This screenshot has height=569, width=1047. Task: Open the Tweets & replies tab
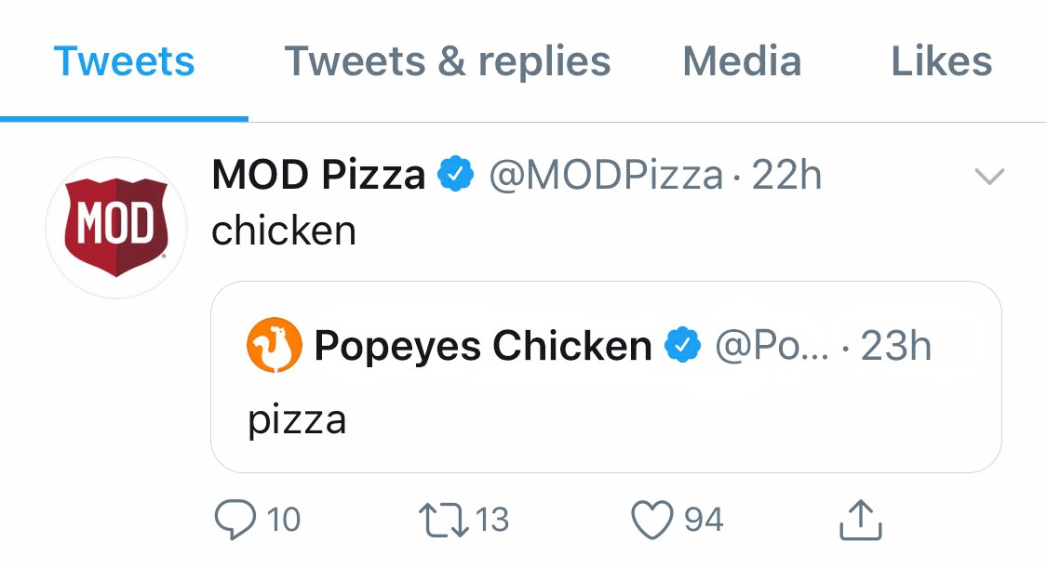click(x=447, y=62)
